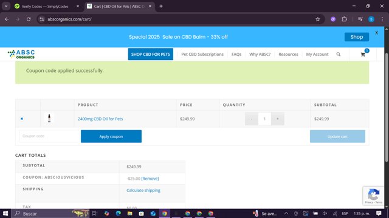This screenshot has height=218, width=389.
Task: Click the quantity number field
Action: pyautogui.click(x=265, y=119)
